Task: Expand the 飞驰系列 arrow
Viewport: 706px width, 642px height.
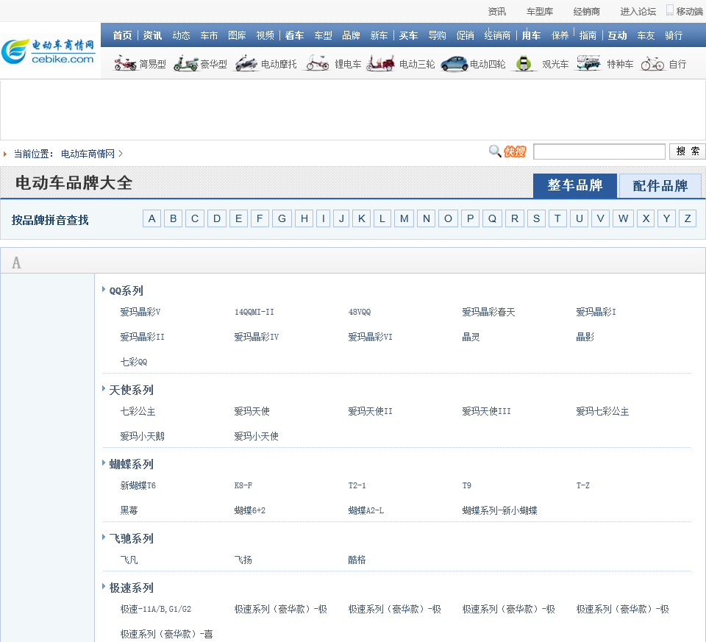Action: (x=104, y=537)
